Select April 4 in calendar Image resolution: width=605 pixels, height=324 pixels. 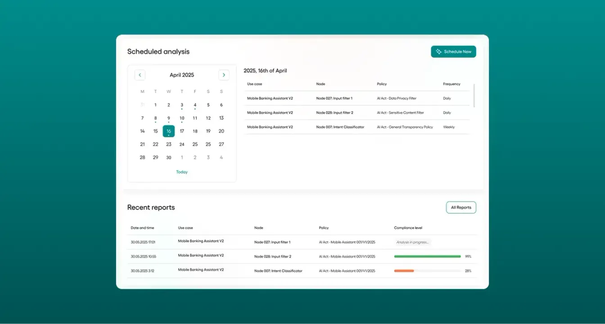195,105
